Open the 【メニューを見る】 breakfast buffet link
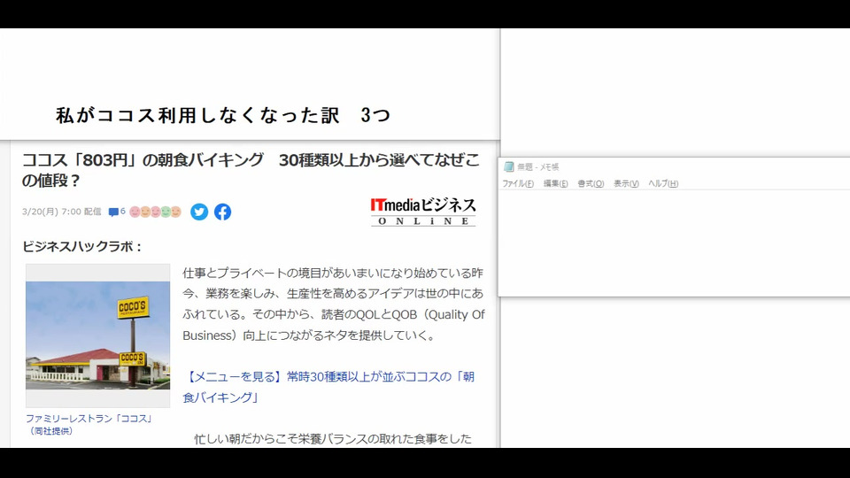 pos(328,387)
